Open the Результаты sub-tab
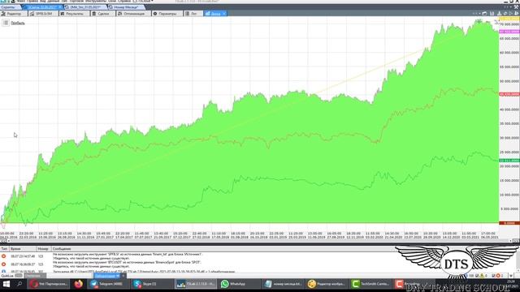This screenshot has width=520, height=292. pyautogui.click(x=74, y=14)
